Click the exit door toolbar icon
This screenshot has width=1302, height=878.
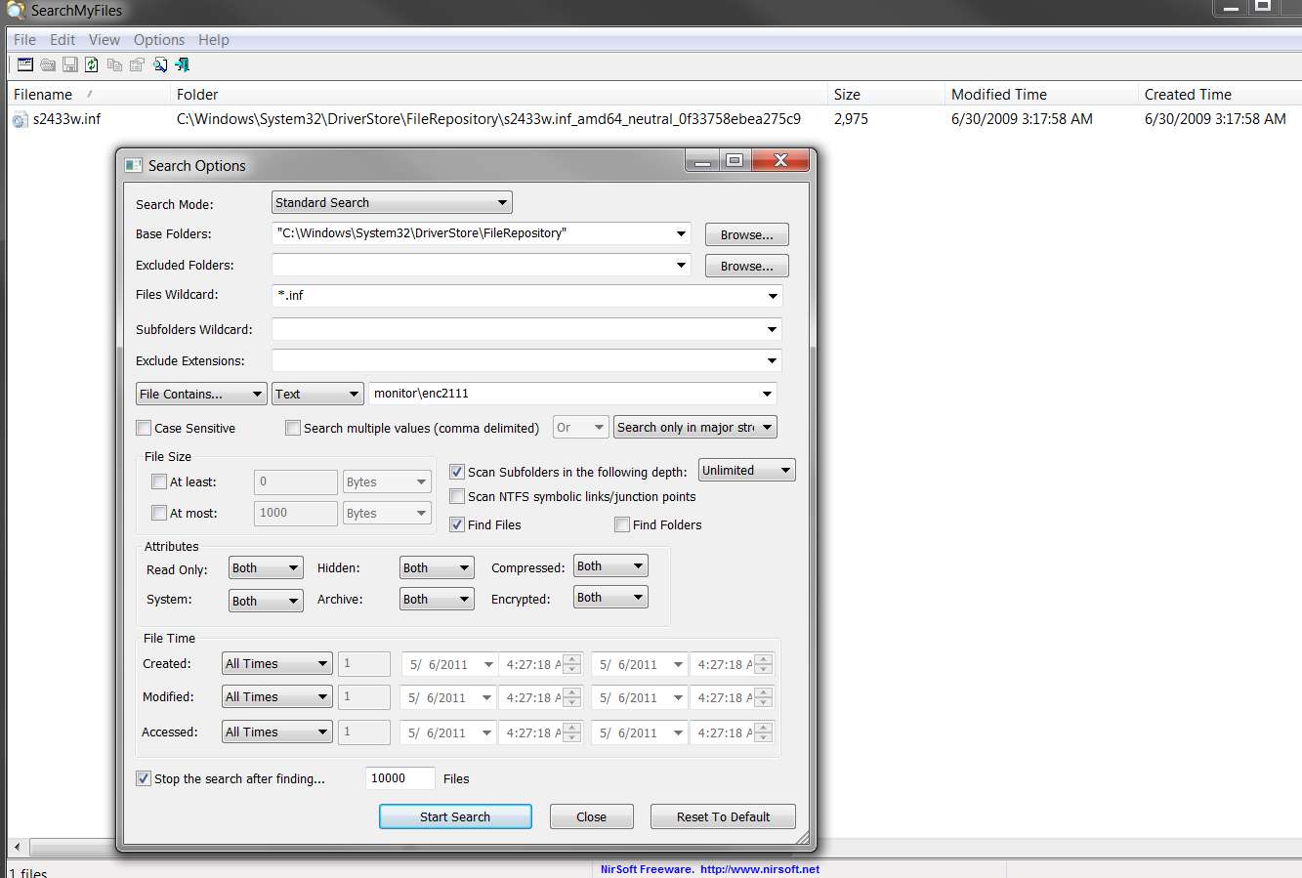(x=183, y=64)
